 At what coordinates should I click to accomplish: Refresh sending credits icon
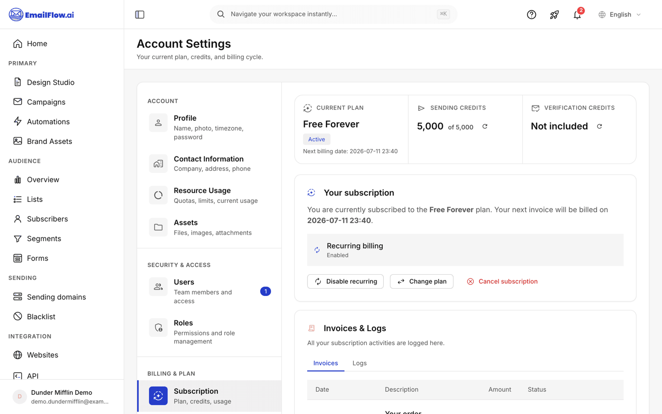pyautogui.click(x=485, y=126)
